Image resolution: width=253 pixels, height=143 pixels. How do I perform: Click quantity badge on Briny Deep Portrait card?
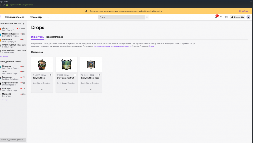point(75,75)
